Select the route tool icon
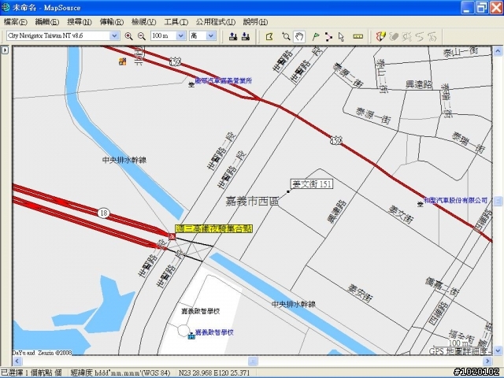504x378 pixels. pos(328,36)
